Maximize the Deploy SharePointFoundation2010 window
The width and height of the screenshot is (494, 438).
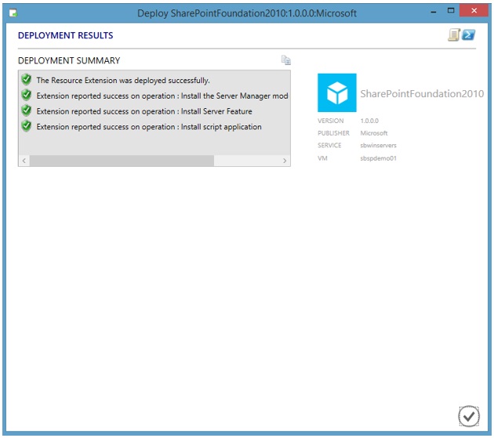tap(451, 11)
